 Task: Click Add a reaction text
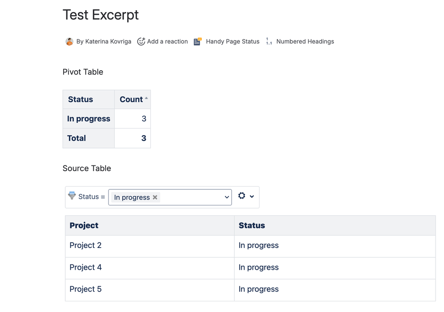[x=168, y=42]
